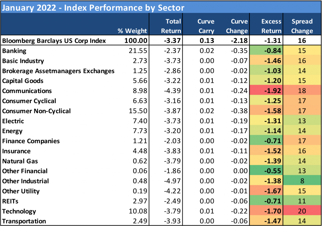This screenshot has width=322, height=226.
Task: Select the index total spread change value 16
Action: click(x=302, y=41)
